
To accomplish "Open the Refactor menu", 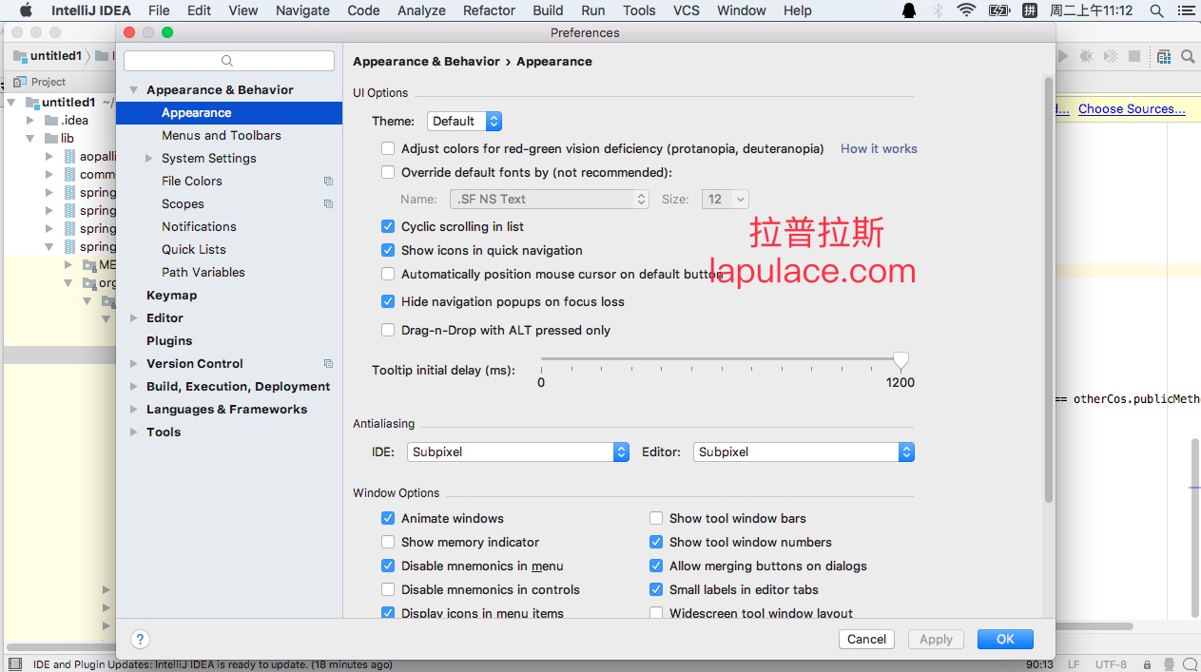I will pos(489,10).
